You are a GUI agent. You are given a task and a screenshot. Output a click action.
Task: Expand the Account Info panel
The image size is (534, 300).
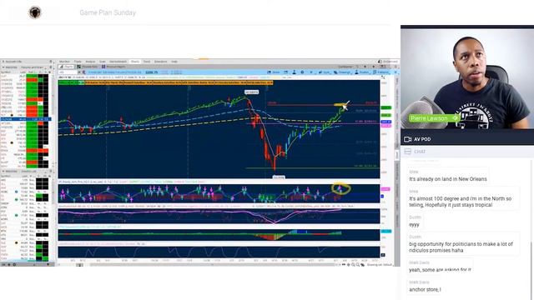[3, 62]
